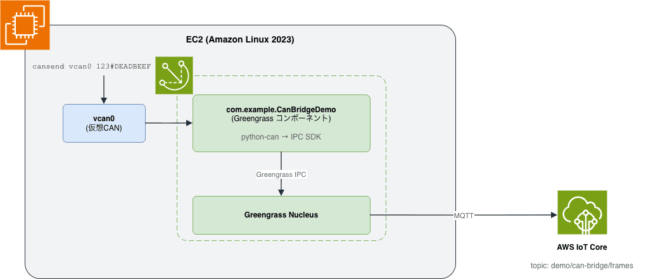The height and width of the screenshot is (279, 665).
Task: Select the Greengrass Nucleus box
Action: tap(282, 215)
